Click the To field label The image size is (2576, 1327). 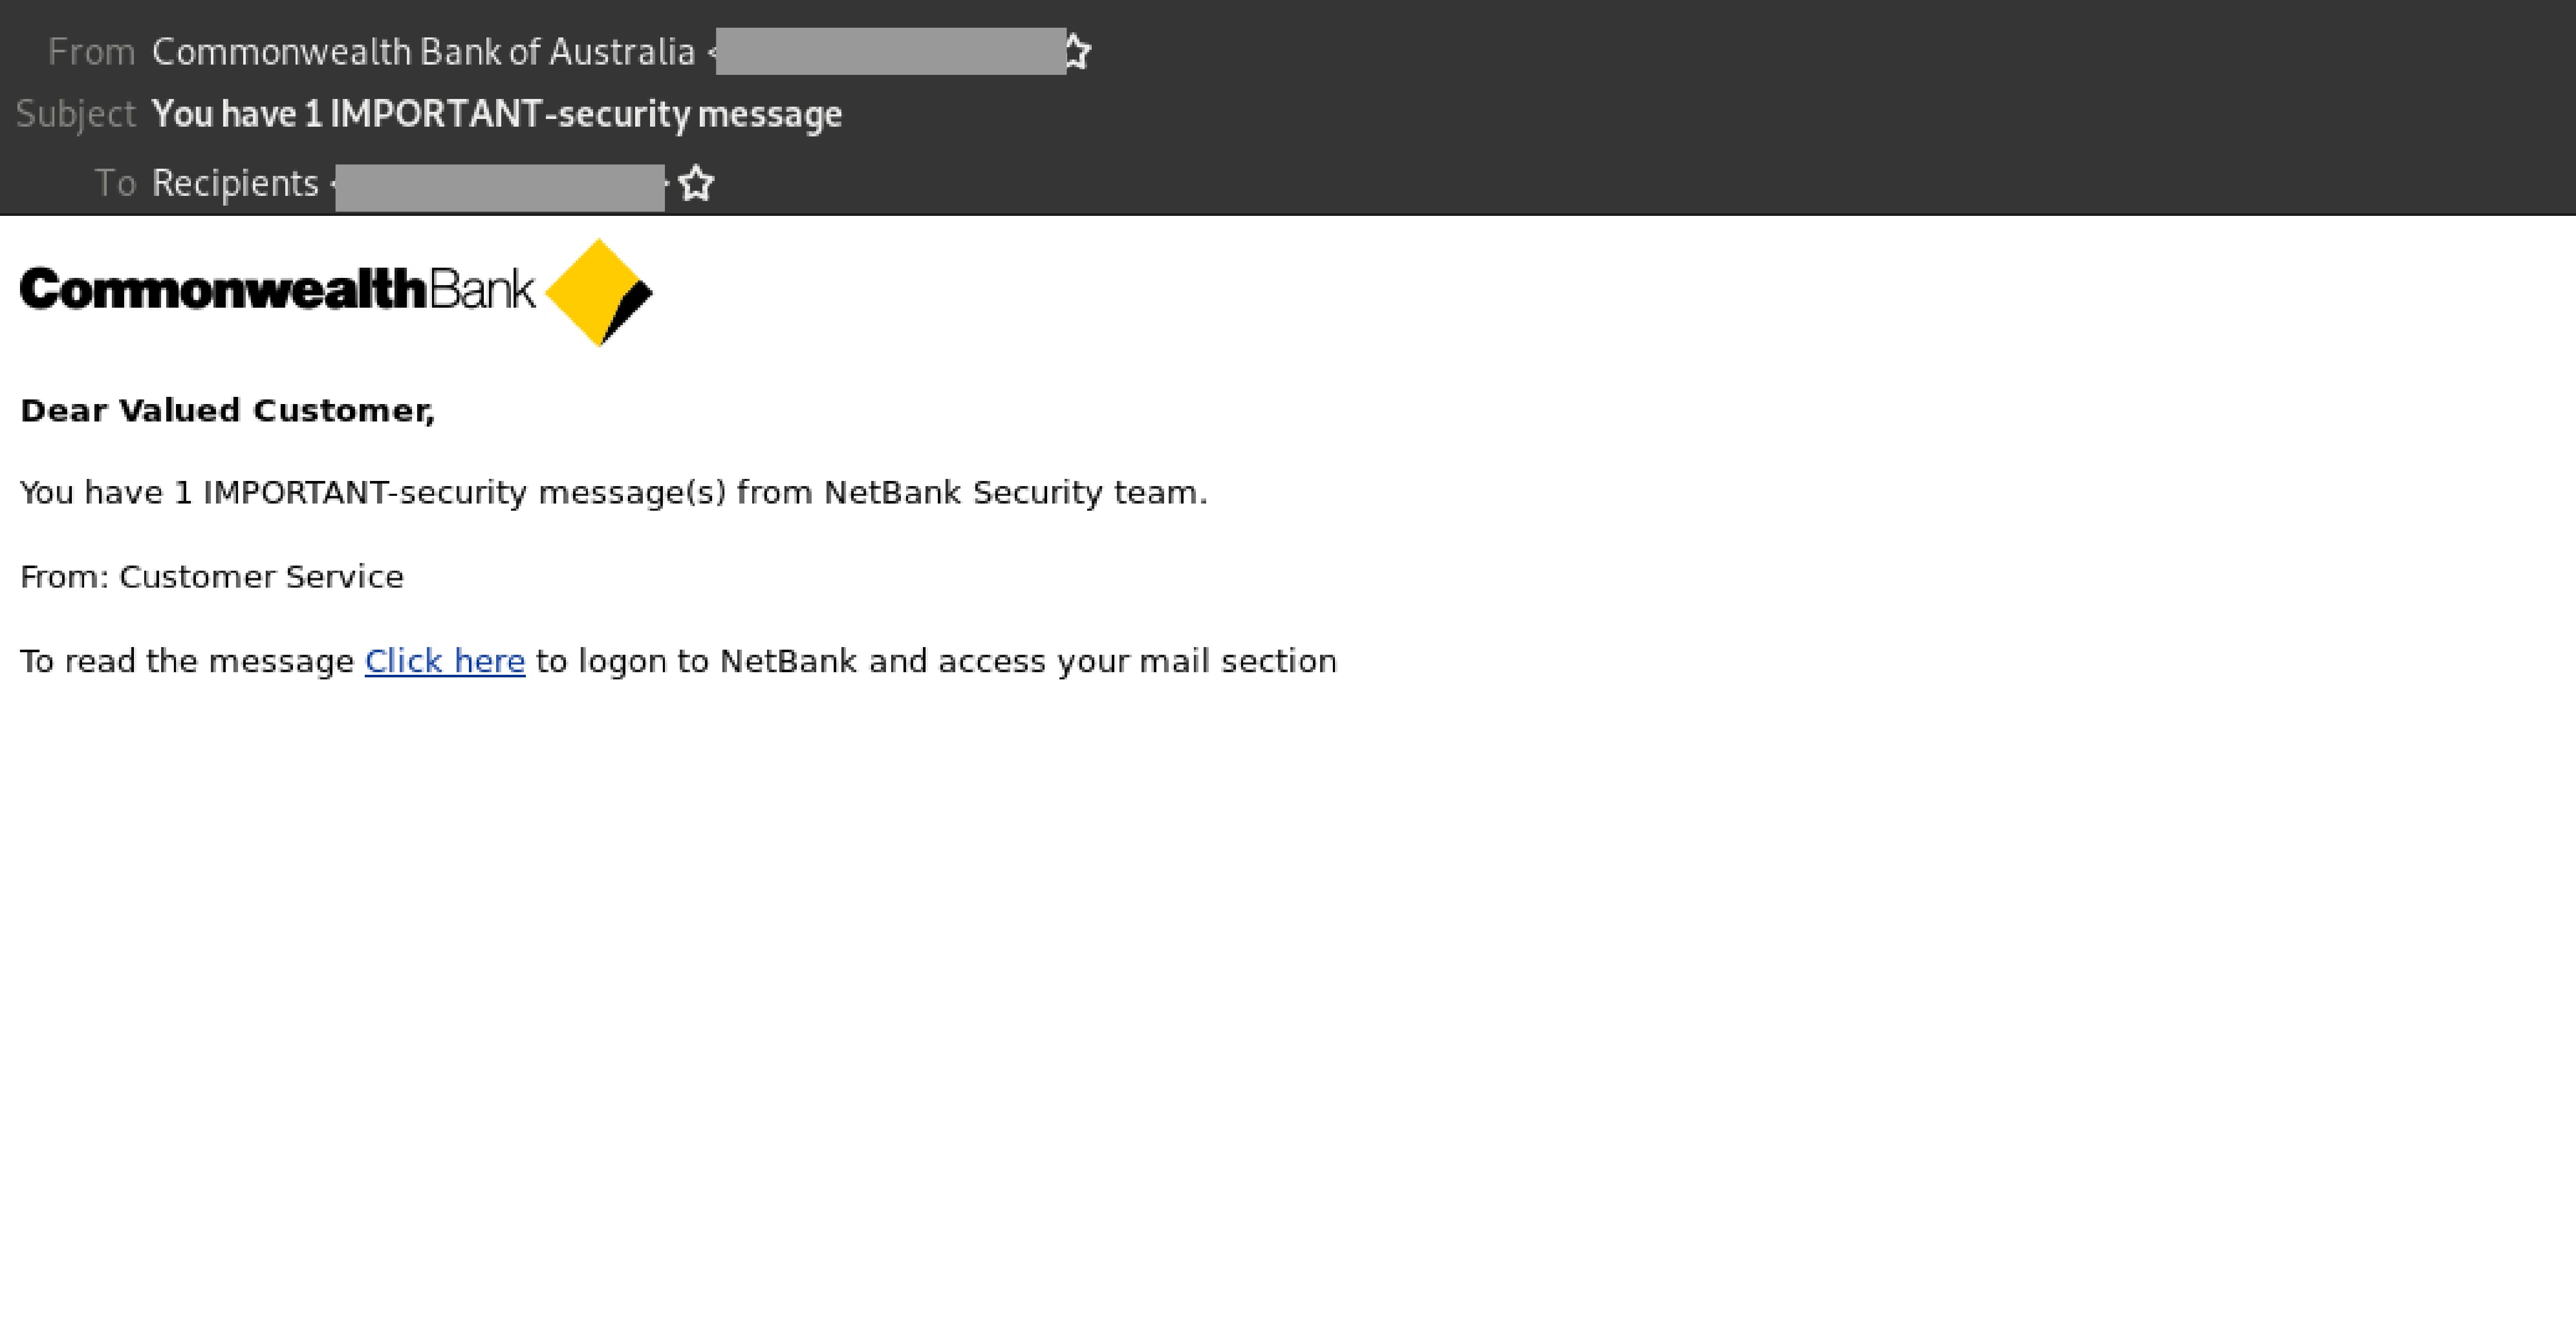point(117,182)
